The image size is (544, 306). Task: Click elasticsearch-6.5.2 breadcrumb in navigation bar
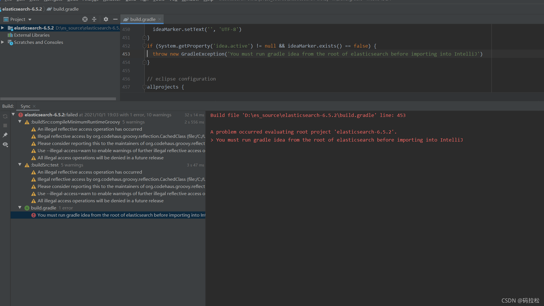tap(22, 9)
